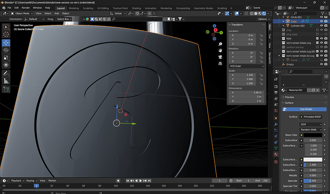Jump to the timeline end frame

pos(149,181)
